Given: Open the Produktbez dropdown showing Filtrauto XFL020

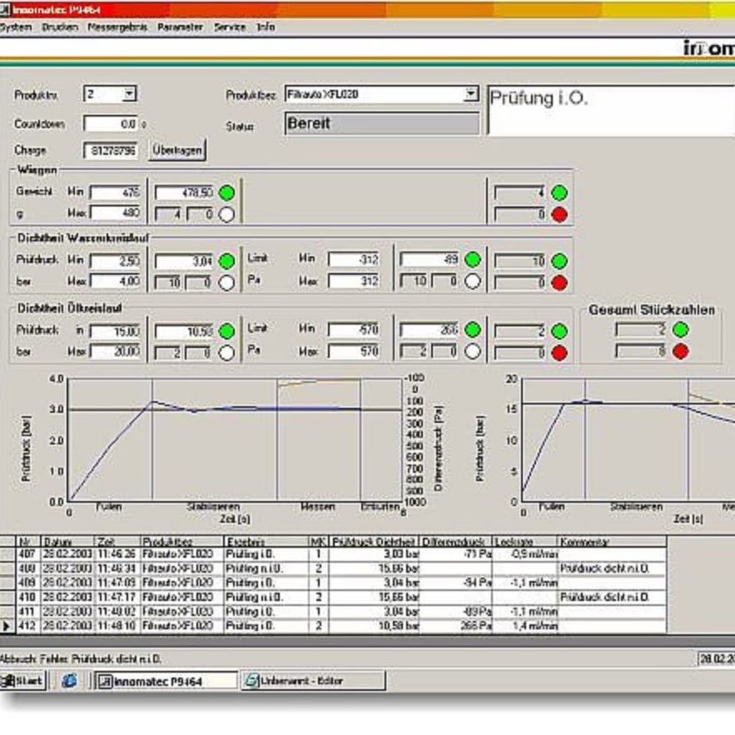Looking at the screenshot, I should pyautogui.click(x=470, y=92).
